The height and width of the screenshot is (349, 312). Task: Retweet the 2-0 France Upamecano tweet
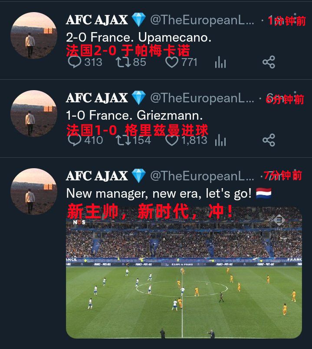(x=123, y=62)
